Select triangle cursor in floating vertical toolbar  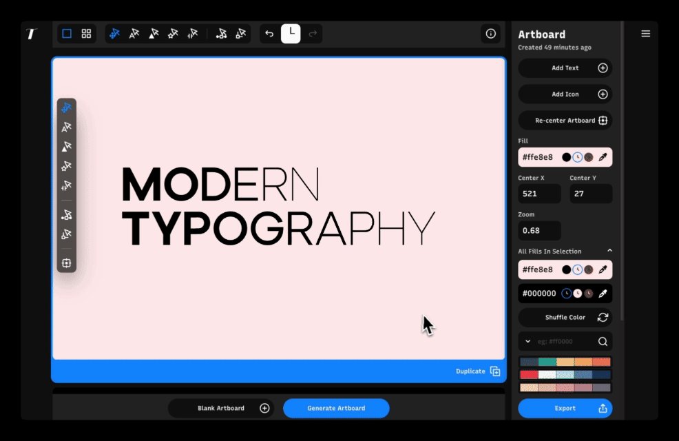66,146
